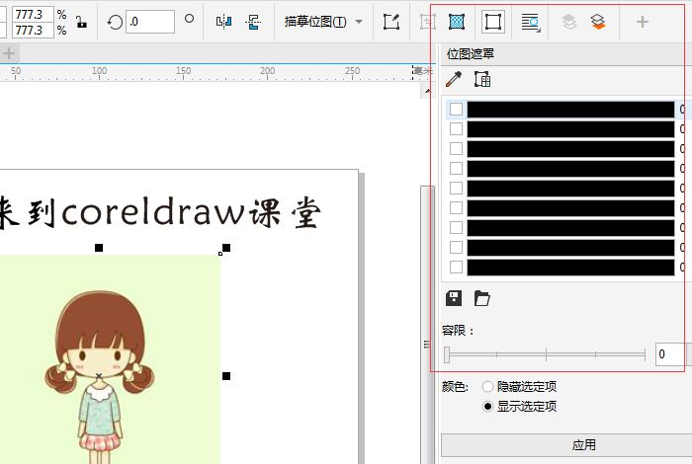This screenshot has height=464, width=692.
Task: Click the orange layers stack icon
Action: (598, 22)
